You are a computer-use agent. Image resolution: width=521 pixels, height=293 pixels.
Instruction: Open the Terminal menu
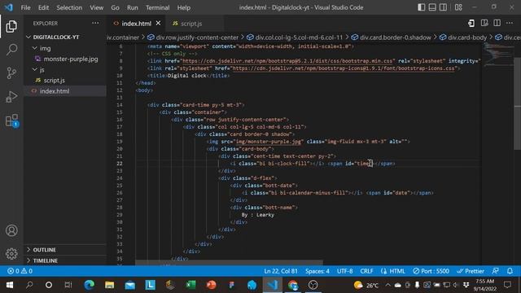[x=157, y=7]
